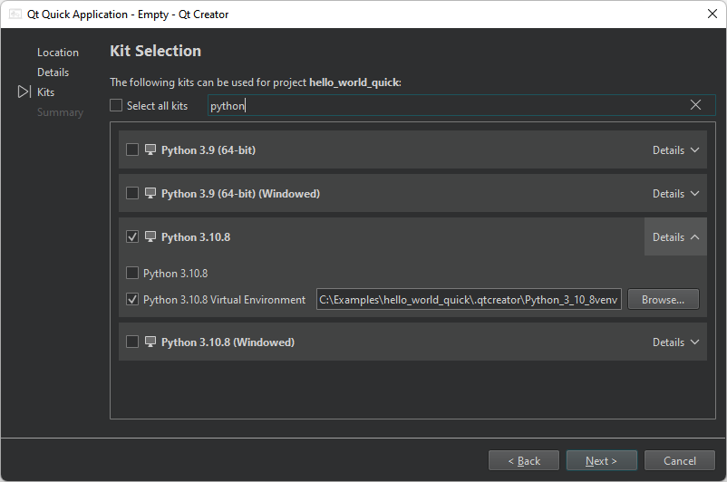Click Browse for virtual environment path
The width and height of the screenshot is (727, 482).
tap(663, 299)
